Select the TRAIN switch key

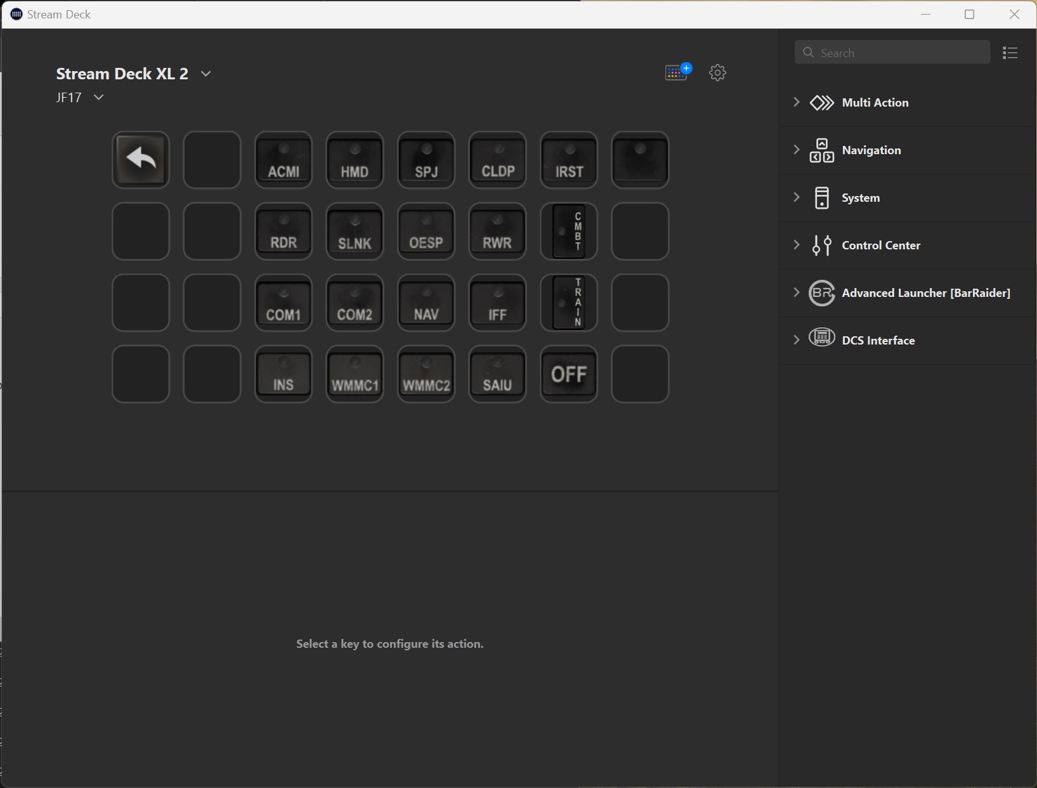pyautogui.click(x=569, y=303)
